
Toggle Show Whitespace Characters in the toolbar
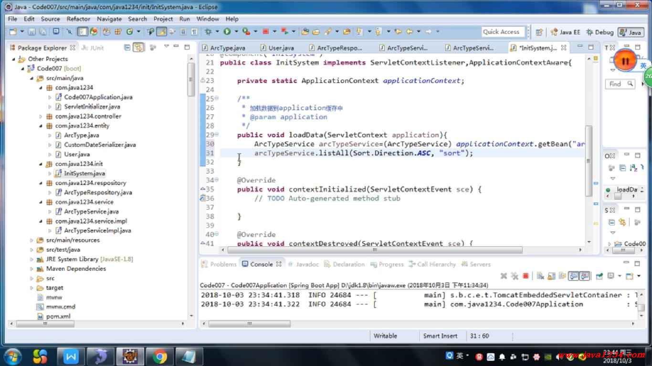click(194, 32)
